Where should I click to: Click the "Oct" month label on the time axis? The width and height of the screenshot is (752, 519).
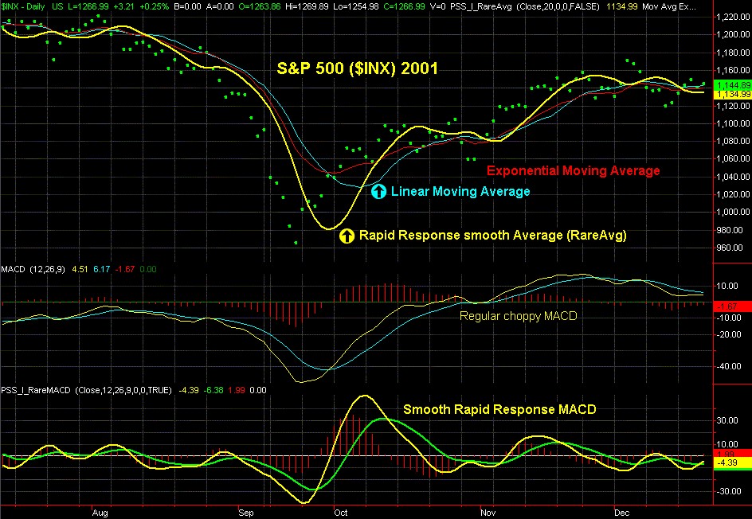340,513
